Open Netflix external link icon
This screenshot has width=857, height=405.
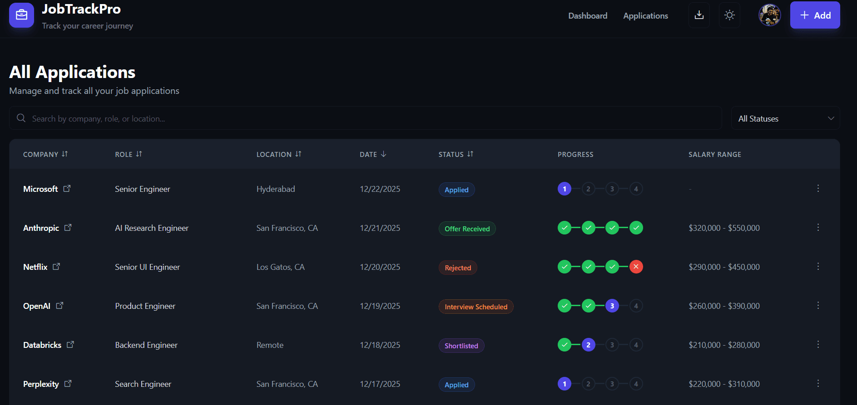click(56, 266)
